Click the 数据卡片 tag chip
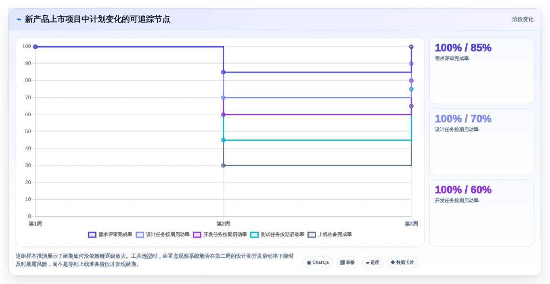 pyautogui.click(x=402, y=263)
